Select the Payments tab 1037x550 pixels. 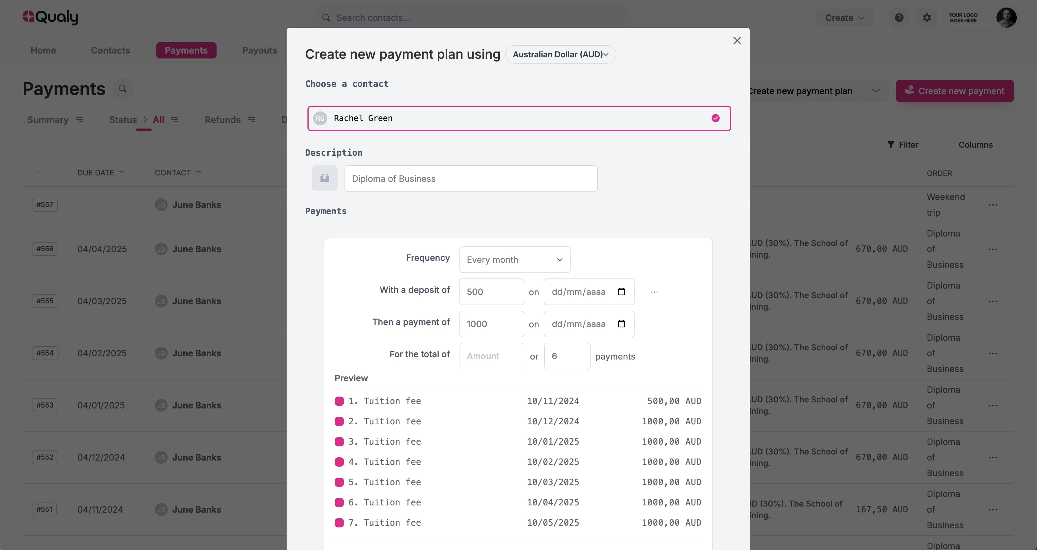click(x=186, y=50)
